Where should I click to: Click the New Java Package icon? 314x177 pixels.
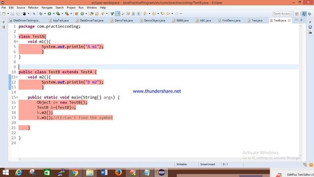click(x=77, y=14)
